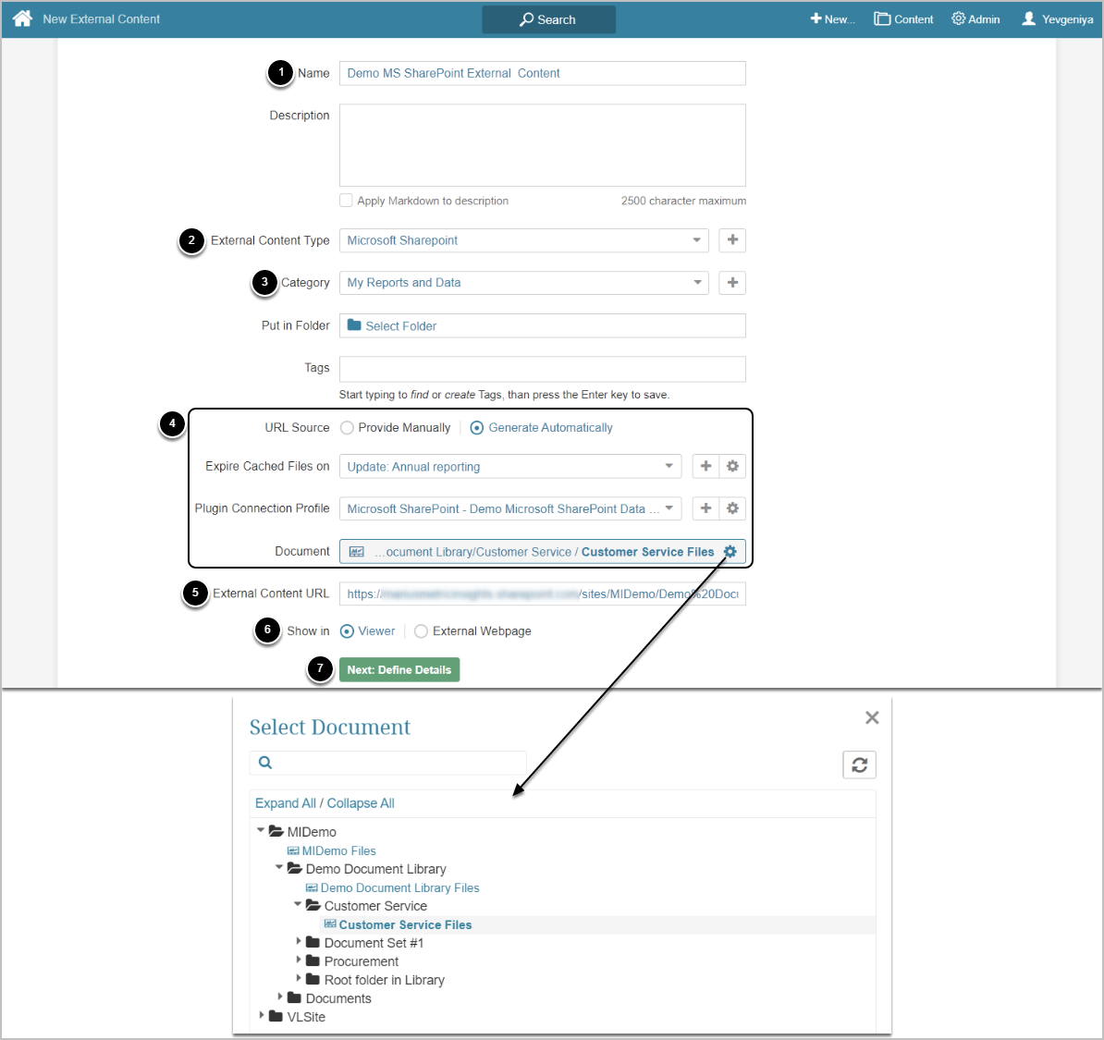1104x1040 pixels.
Task: Click Select Folder field
Action: pyautogui.click(x=542, y=326)
